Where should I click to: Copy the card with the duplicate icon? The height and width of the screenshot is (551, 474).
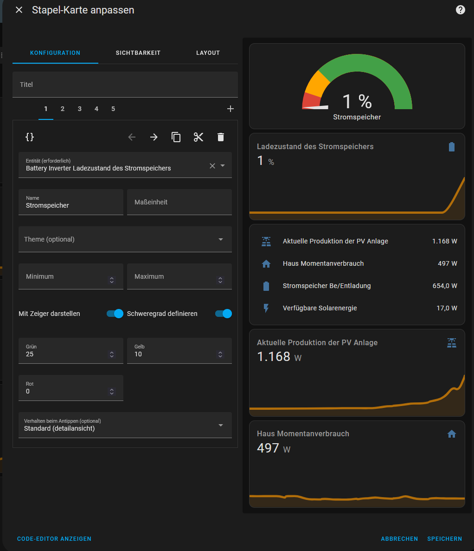click(x=176, y=137)
